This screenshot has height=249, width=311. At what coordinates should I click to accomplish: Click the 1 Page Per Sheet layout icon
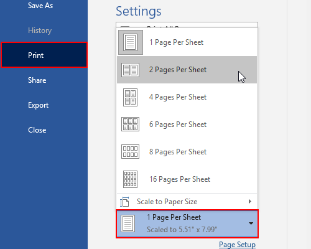(x=131, y=42)
